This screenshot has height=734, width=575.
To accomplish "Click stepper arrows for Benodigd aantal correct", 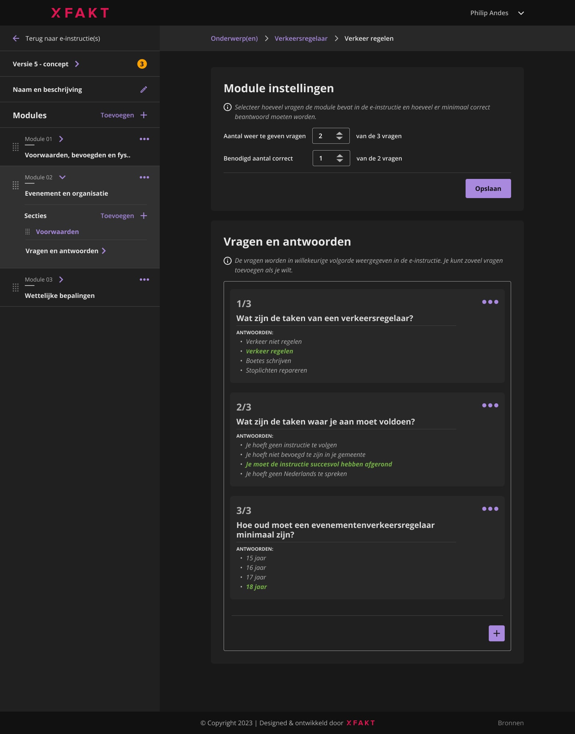I will pyautogui.click(x=340, y=158).
